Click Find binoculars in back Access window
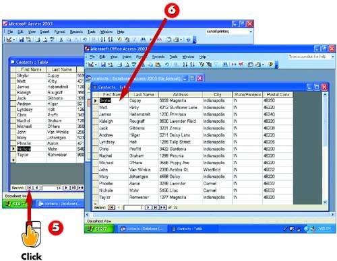The height and width of the screenshot is (261, 337). click(143, 40)
